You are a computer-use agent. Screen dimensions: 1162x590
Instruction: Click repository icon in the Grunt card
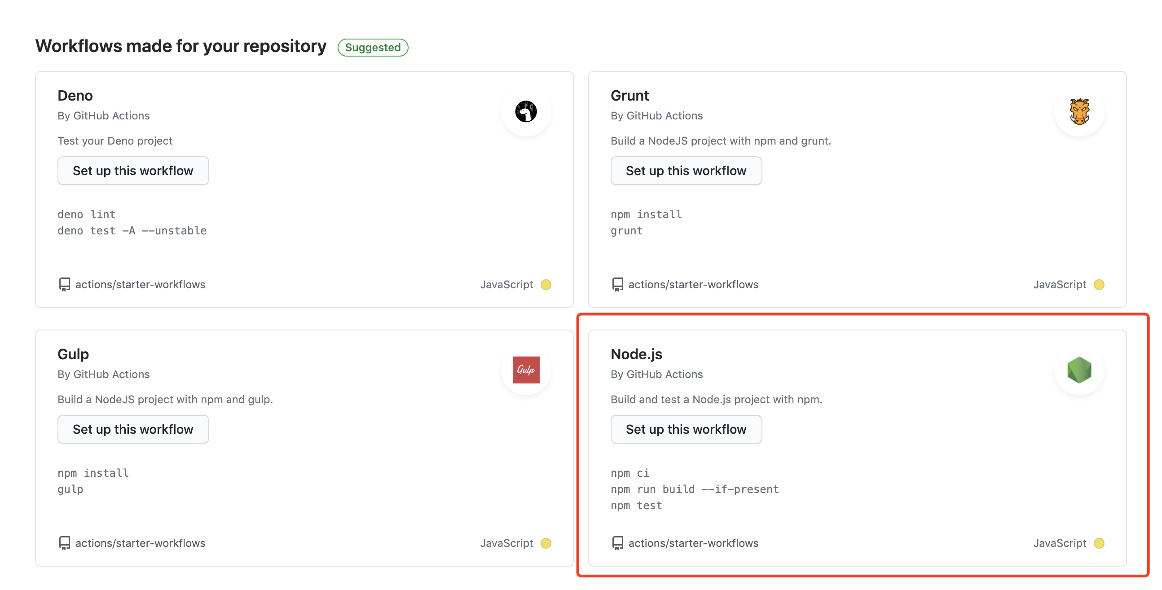617,285
